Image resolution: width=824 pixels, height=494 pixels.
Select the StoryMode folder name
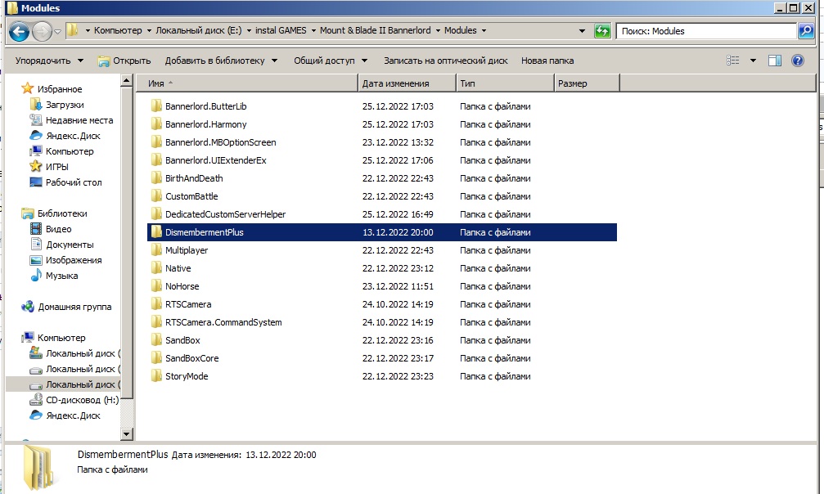187,376
